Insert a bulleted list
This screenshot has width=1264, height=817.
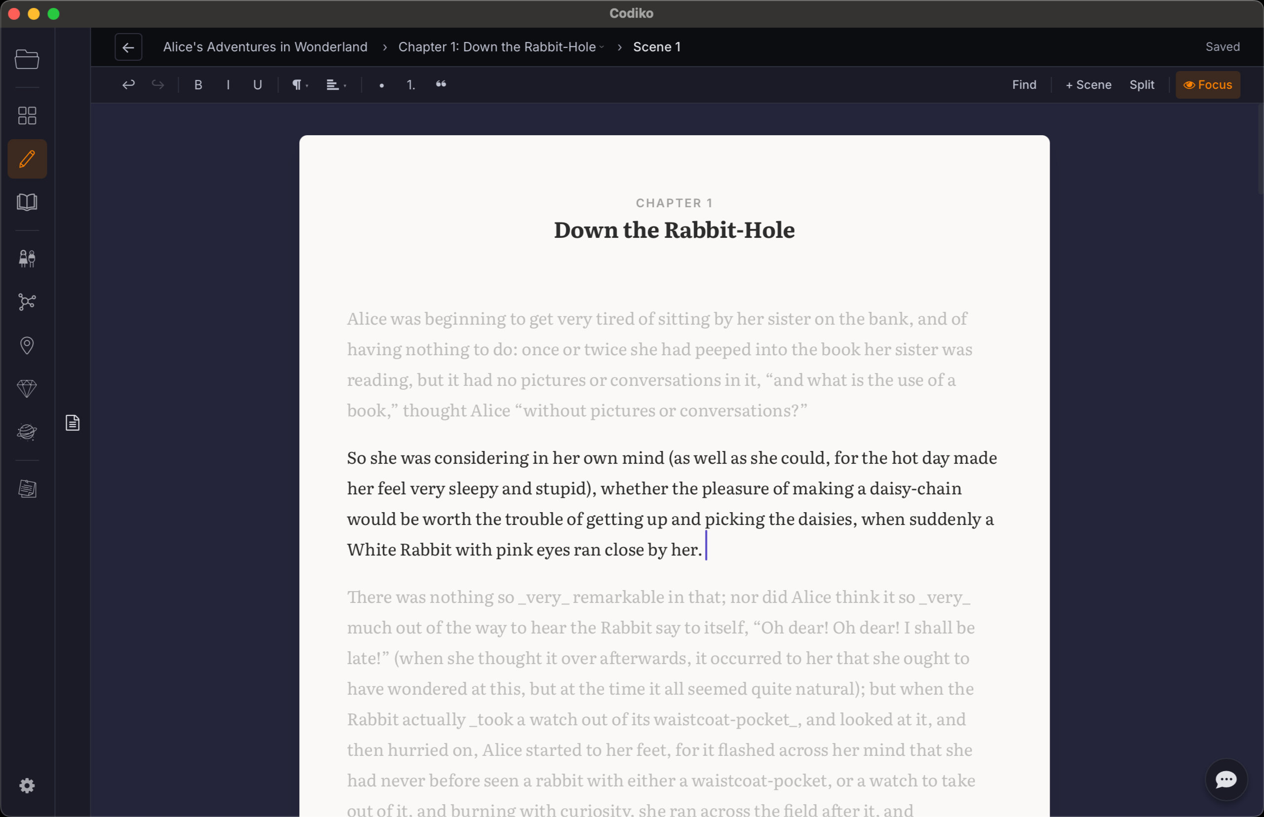tap(382, 85)
